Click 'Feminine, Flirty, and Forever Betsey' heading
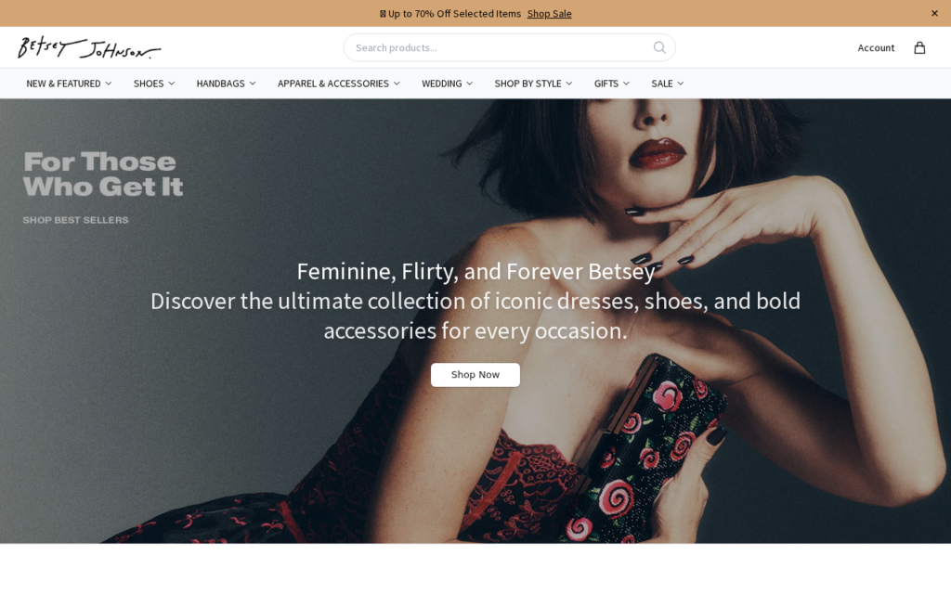 pyautogui.click(x=475, y=271)
